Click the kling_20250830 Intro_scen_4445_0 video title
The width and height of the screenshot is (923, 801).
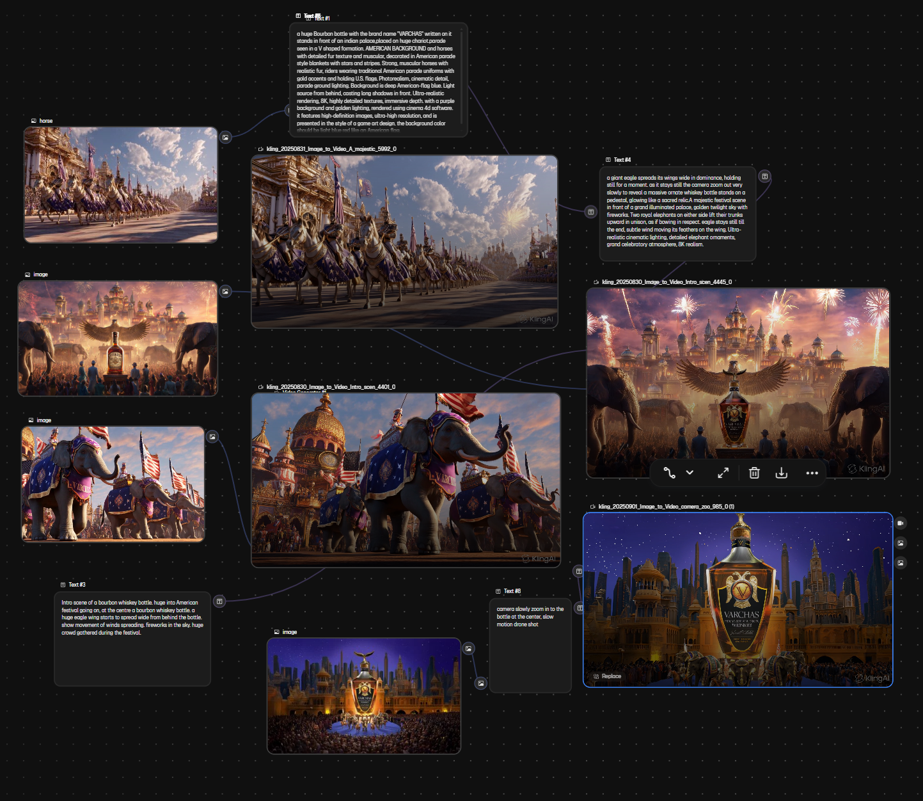tap(667, 282)
